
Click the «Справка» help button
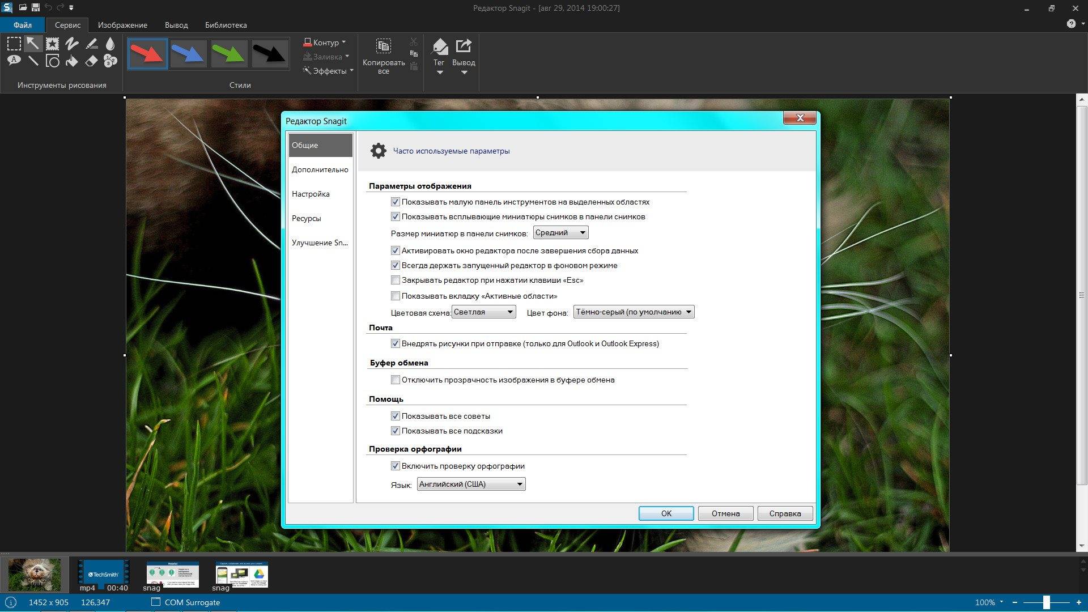pos(785,513)
